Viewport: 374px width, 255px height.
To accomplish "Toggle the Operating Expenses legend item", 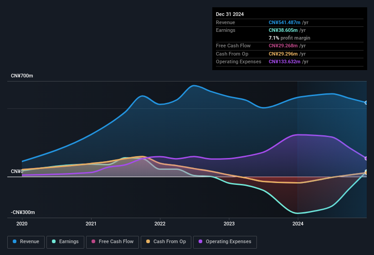I will coord(225,242).
